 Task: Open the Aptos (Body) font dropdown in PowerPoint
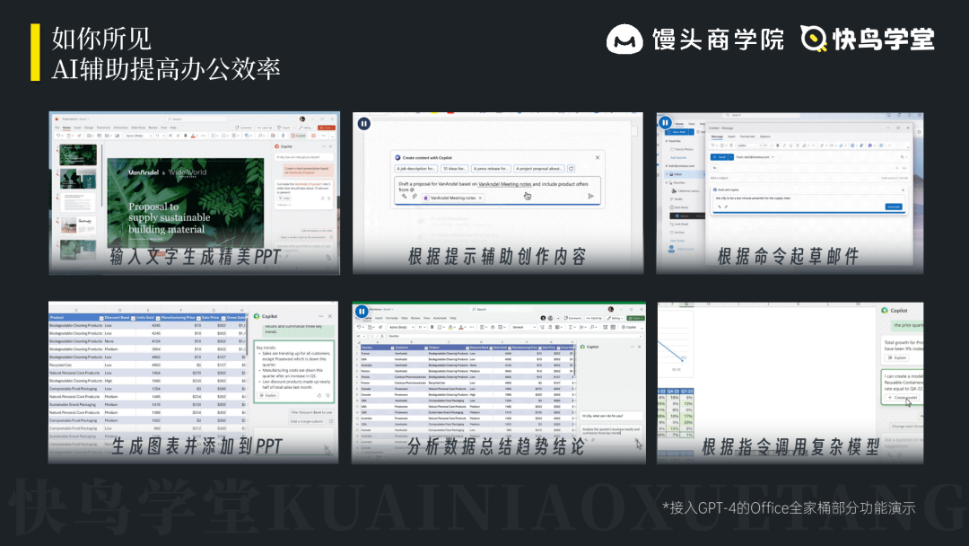(x=137, y=136)
